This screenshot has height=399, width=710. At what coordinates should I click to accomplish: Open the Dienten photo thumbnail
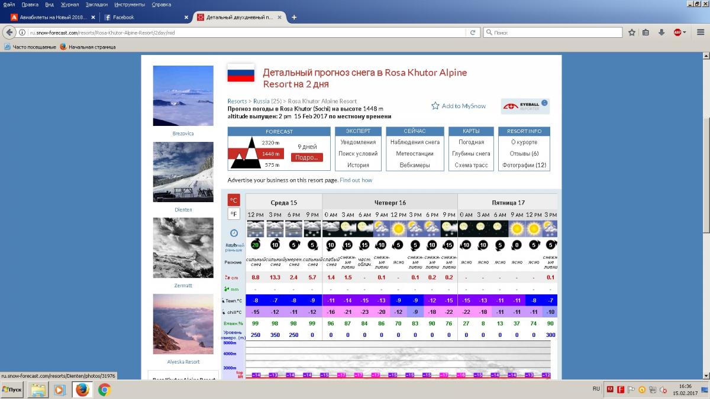tap(183, 172)
